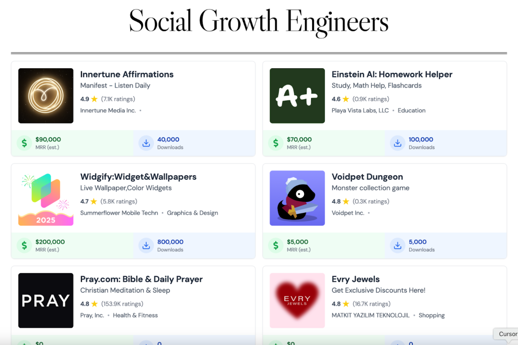Click the Innertune Affirmations app icon

pos(46,96)
